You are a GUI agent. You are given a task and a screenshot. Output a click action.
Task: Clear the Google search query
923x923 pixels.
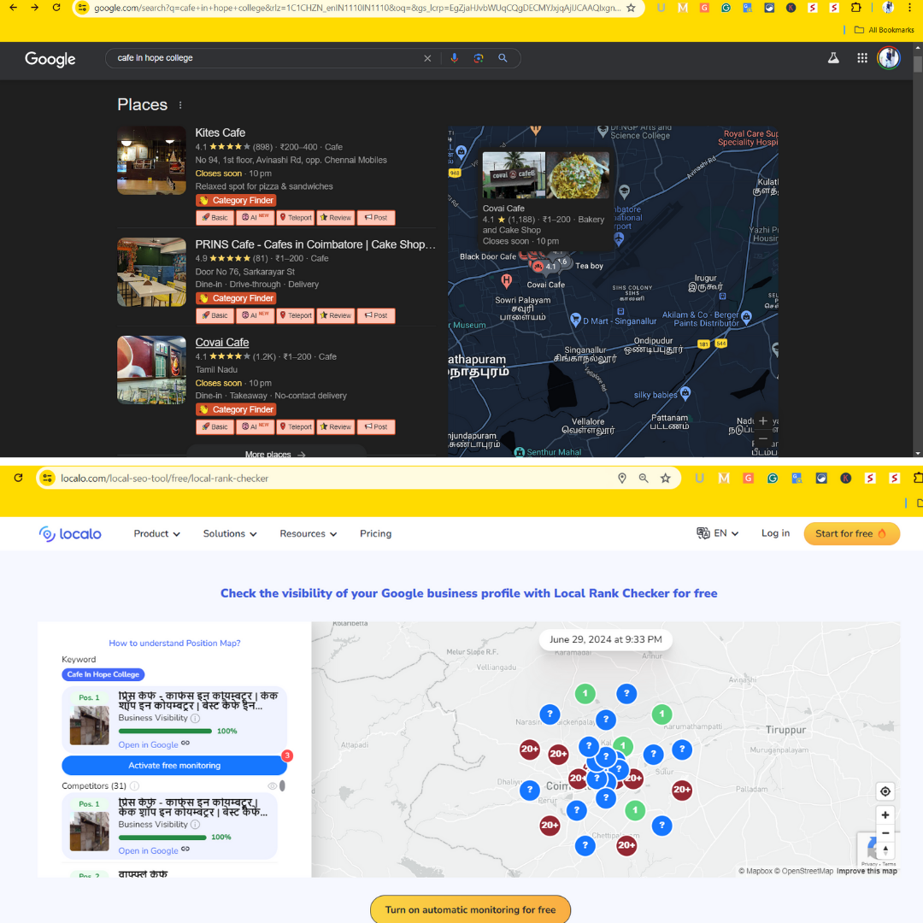pyautogui.click(x=427, y=58)
